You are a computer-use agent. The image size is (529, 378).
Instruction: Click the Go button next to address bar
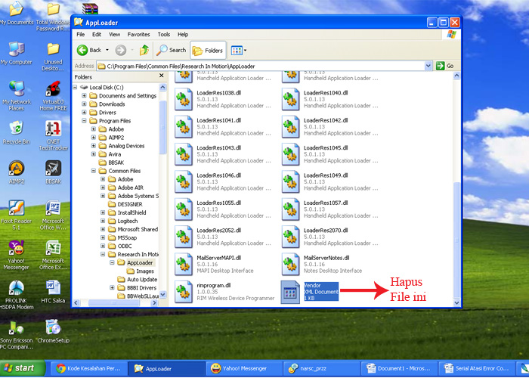pyautogui.click(x=446, y=66)
